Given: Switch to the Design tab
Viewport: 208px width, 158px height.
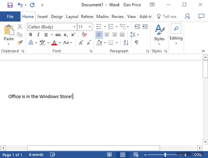Looking at the screenshot, I should tap(57, 16).
